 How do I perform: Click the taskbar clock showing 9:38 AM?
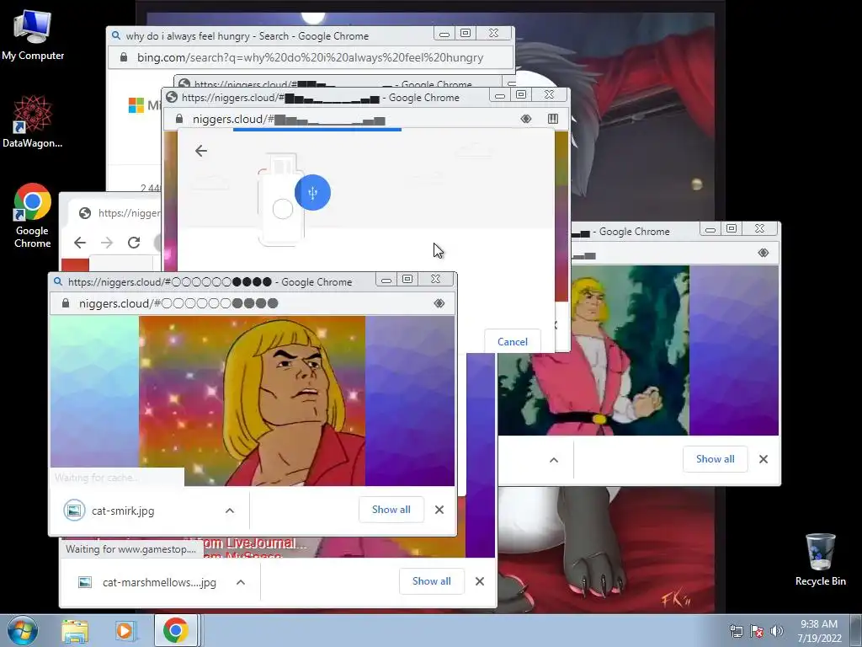click(x=819, y=630)
